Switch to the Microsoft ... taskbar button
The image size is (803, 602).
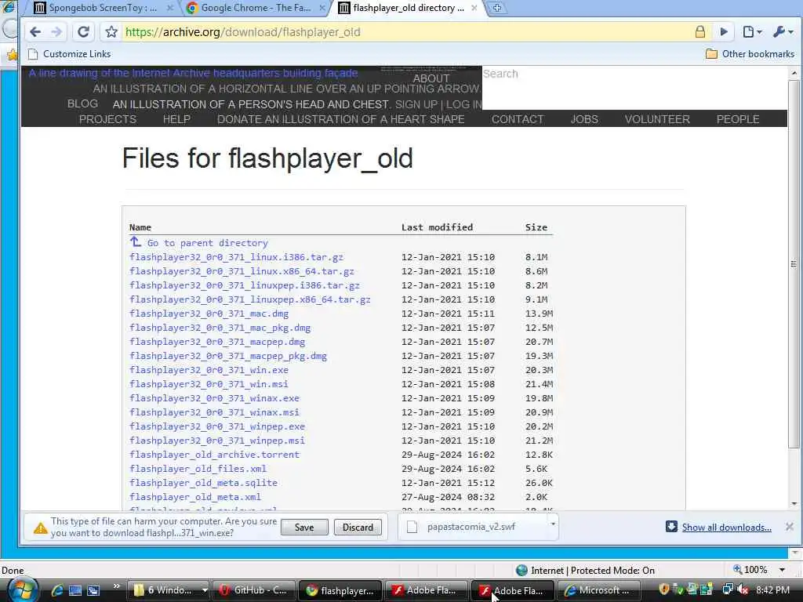pyautogui.click(x=600, y=590)
